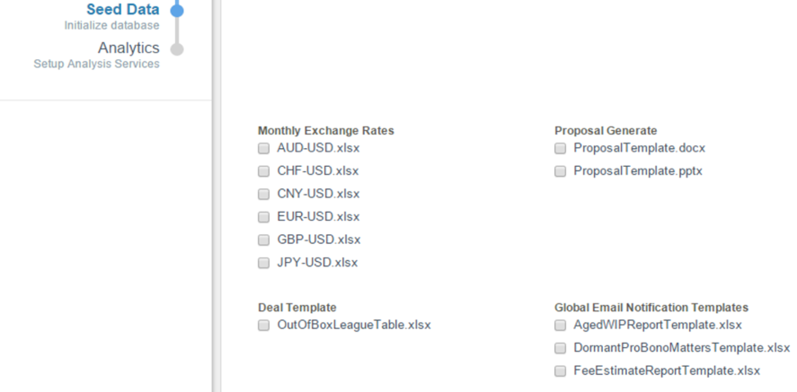Check the GBP-USD.xlsx option
The height and width of the screenshot is (392, 797).
[x=263, y=240]
